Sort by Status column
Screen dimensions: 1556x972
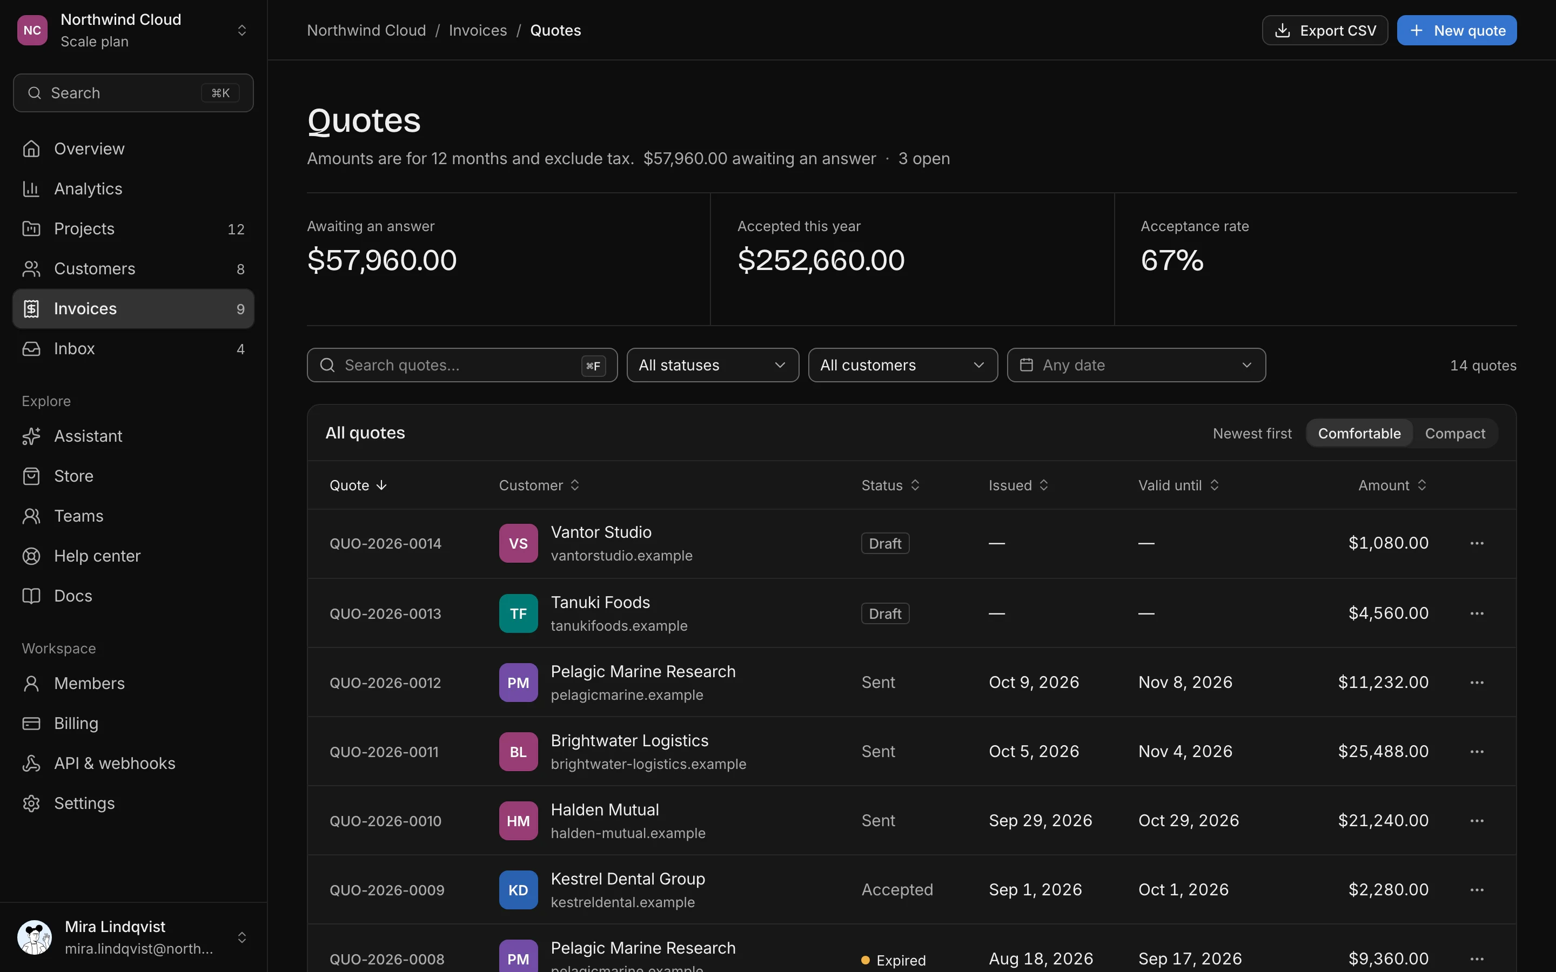pos(890,485)
